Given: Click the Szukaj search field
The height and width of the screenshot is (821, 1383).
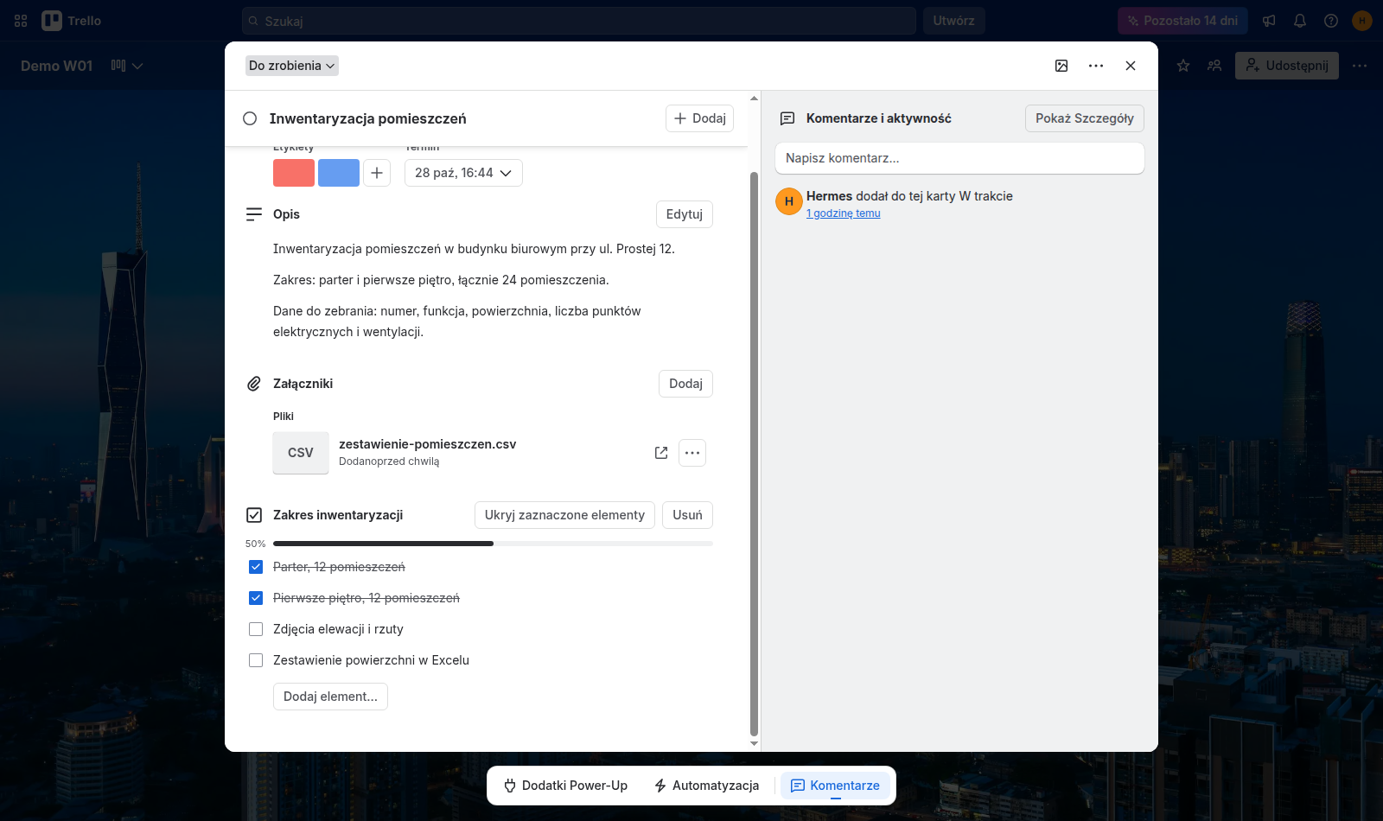Looking at the screenshot, I should [x=579, y=21].
